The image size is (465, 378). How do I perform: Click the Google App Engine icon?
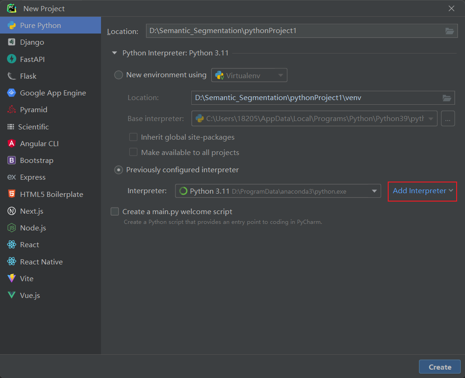12,93
